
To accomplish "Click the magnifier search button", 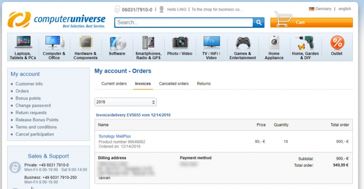I will point(259,23).
